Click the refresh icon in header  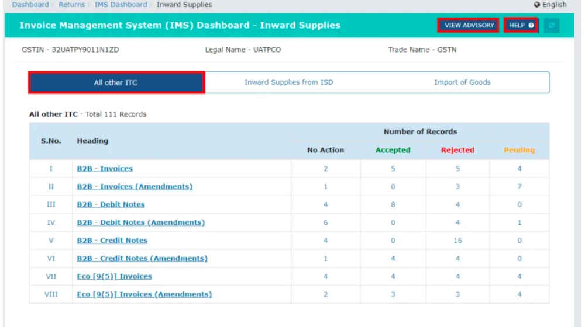(x=551, y=26)
